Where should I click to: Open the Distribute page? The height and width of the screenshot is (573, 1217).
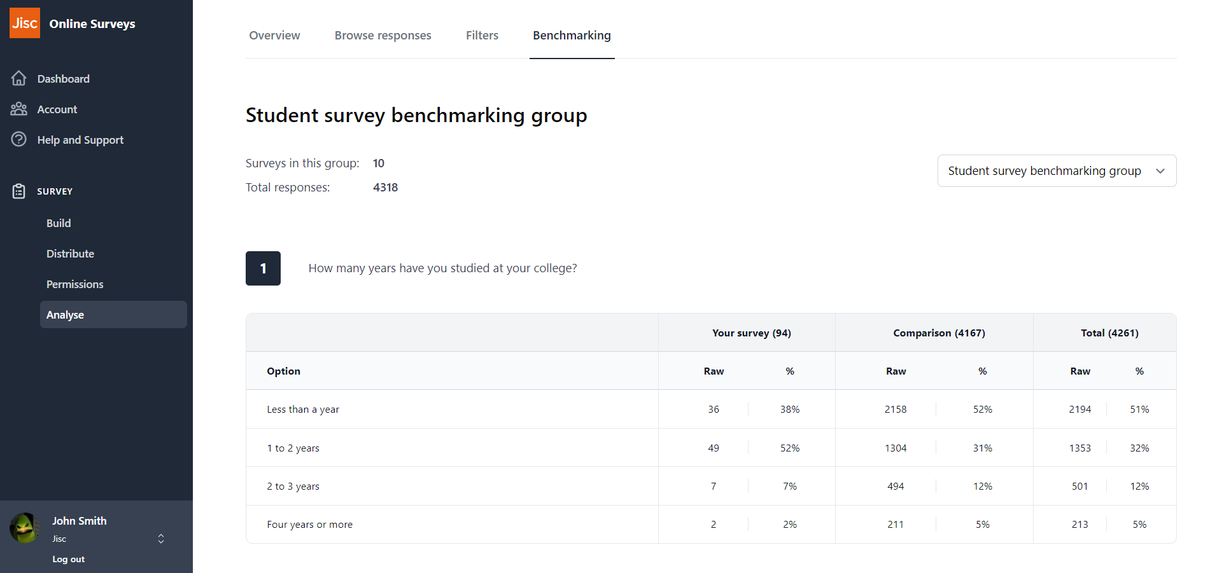tap(70, 253)
